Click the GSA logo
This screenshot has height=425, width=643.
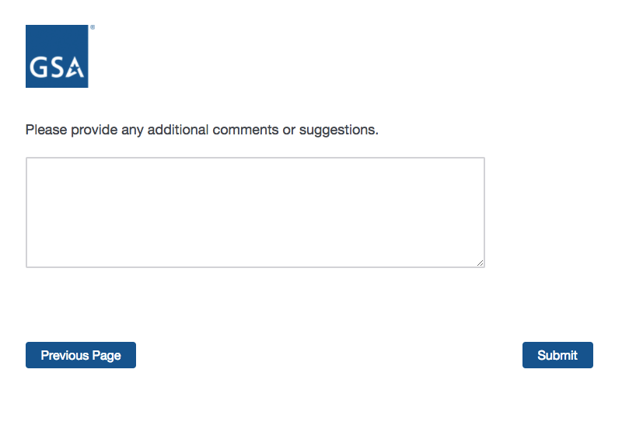point(57,56)
